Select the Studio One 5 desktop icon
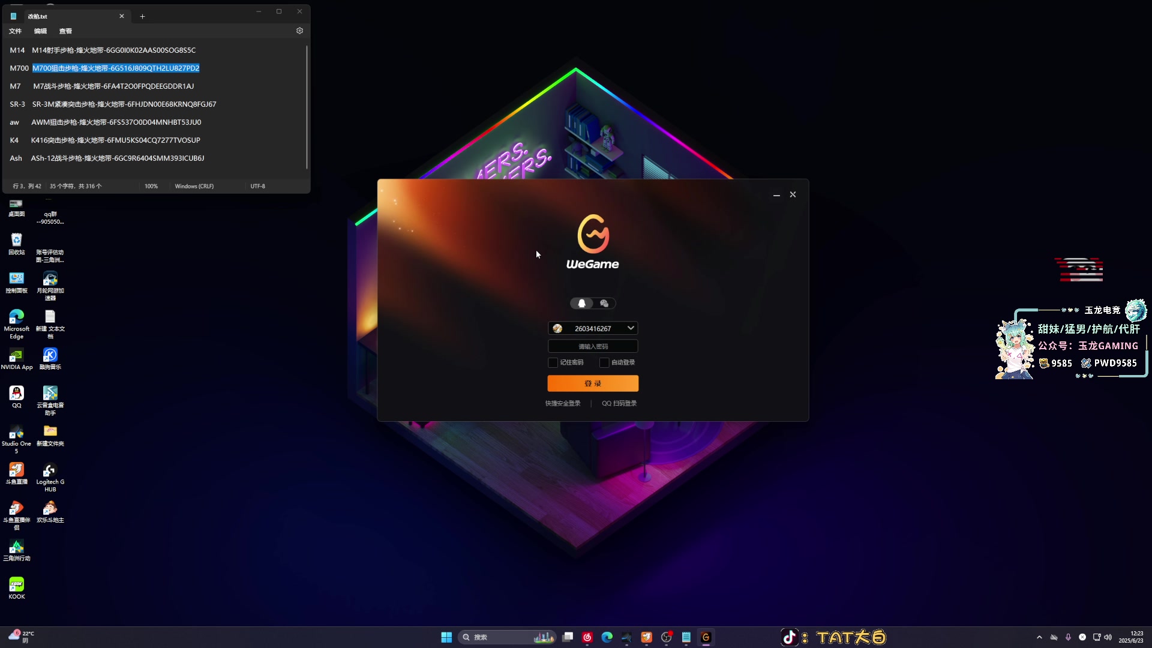The height and width of the screenshot is (648, 1152). pos(16,439)
